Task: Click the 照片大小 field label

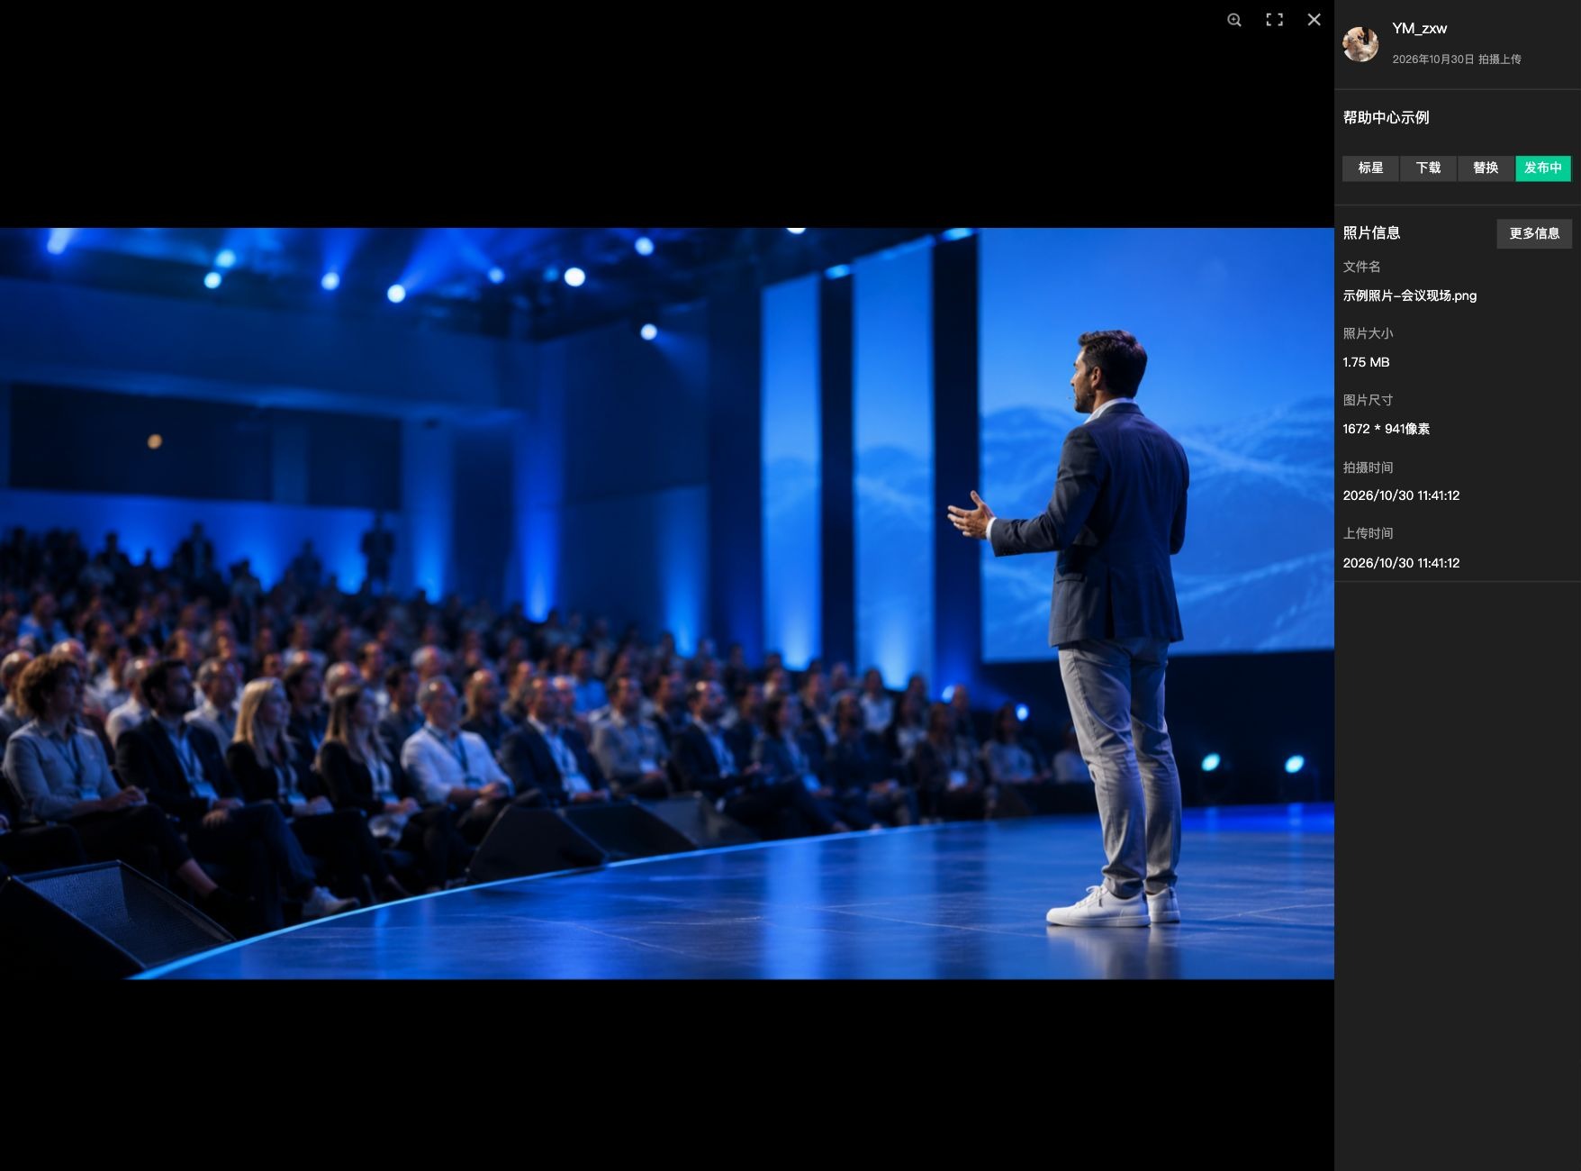Action: pyautogui.click(x=1368, y=333)
